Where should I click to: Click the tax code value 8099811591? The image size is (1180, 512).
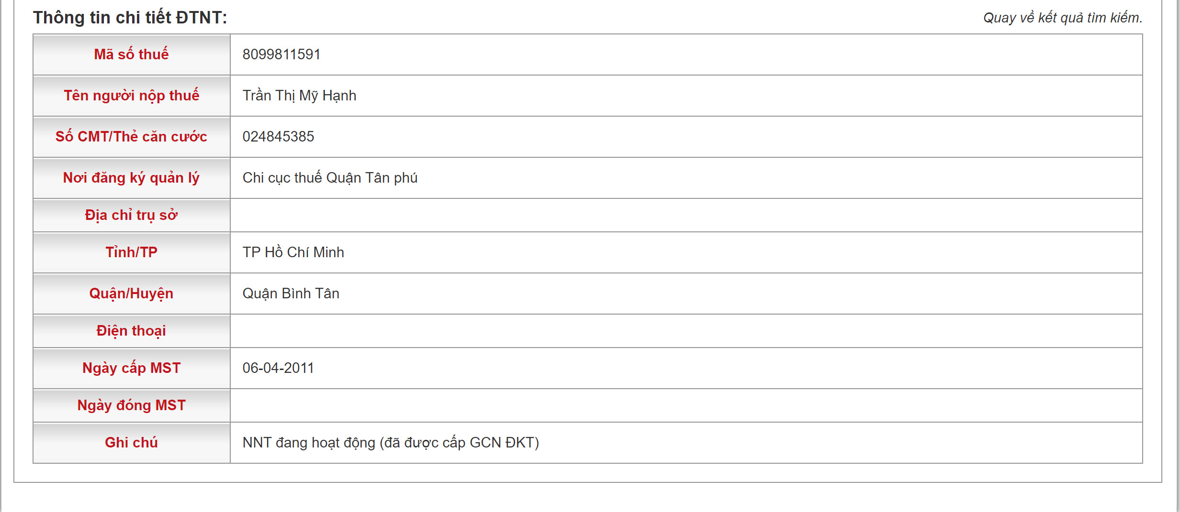pos(281,54)
